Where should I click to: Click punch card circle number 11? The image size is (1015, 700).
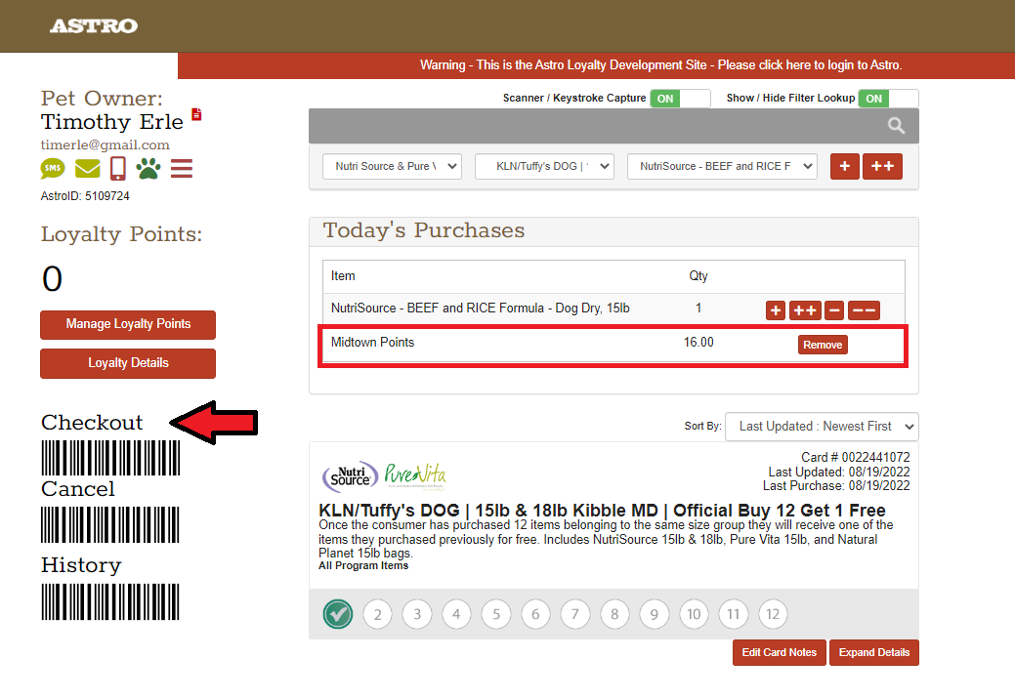pyautogui.click(x=734, y=614)
